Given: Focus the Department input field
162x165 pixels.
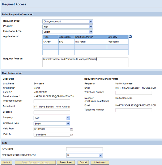Looking at the screenshot, I should coord(52,107).
